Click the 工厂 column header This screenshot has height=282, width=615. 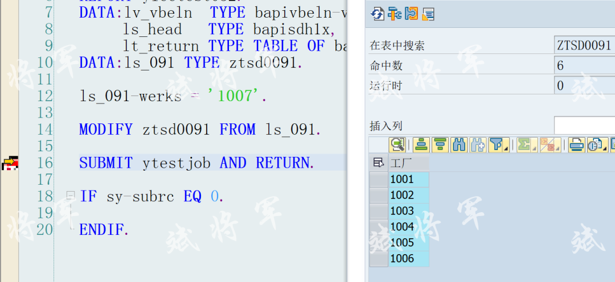(409, 163)
